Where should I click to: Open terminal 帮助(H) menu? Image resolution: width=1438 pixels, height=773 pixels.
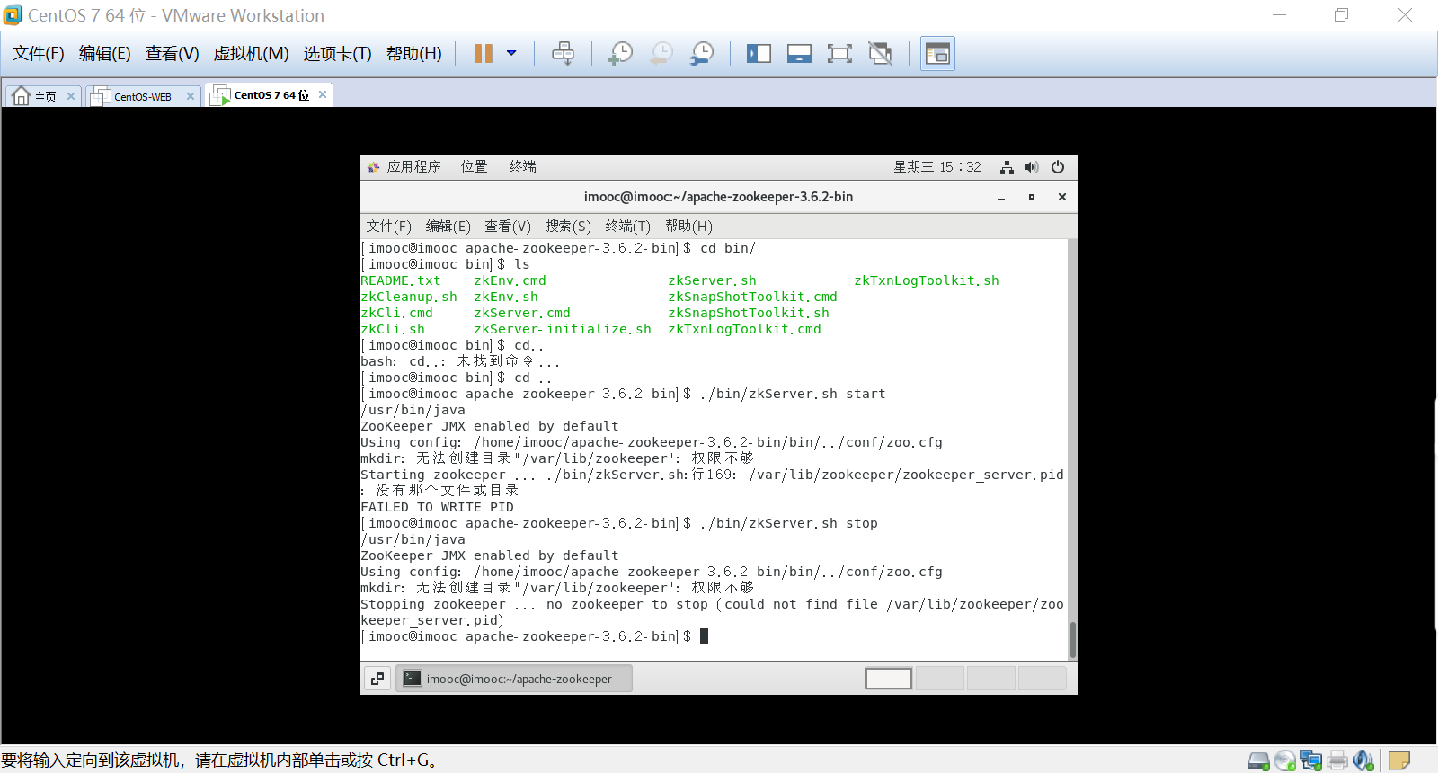688,227
